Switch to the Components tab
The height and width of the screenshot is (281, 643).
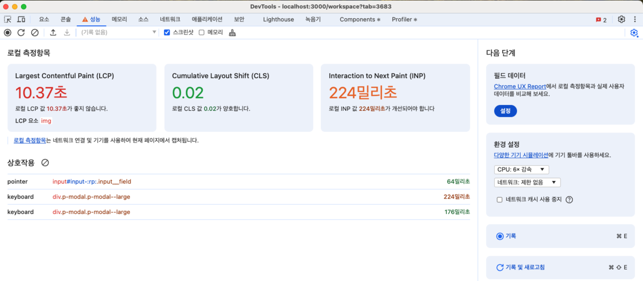tap(360, 19)
